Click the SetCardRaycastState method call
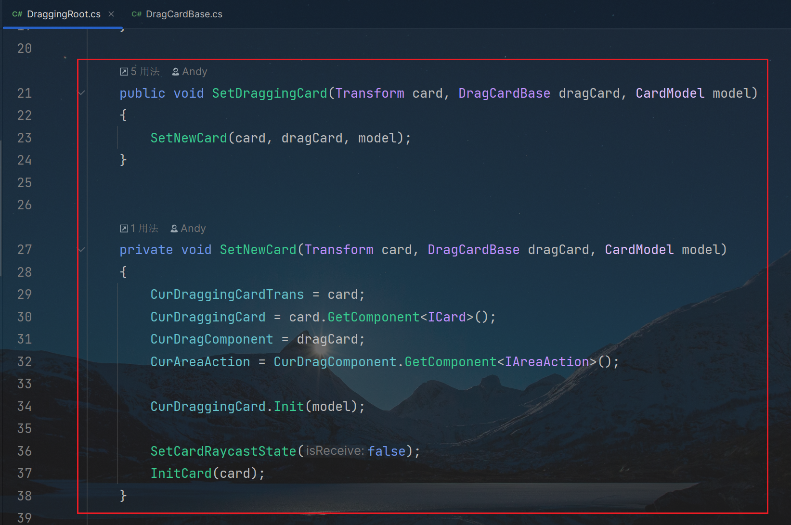This screenshot has width=791, height=525. (x=223, y=451)
